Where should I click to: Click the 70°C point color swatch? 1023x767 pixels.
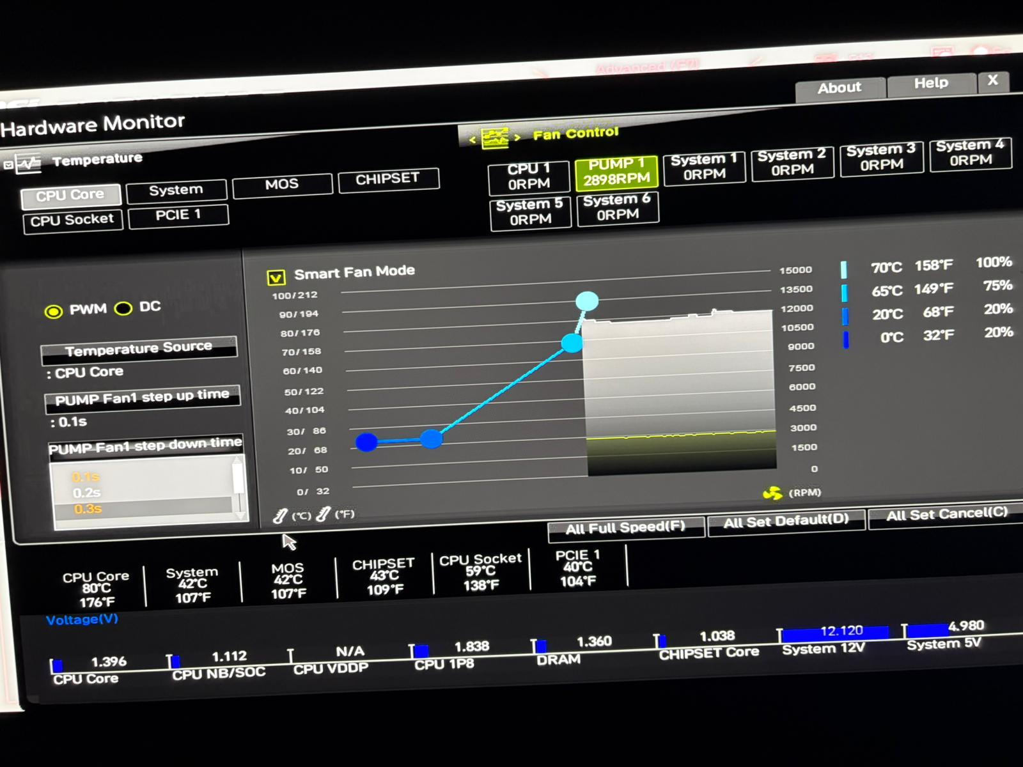pos(844,270)
